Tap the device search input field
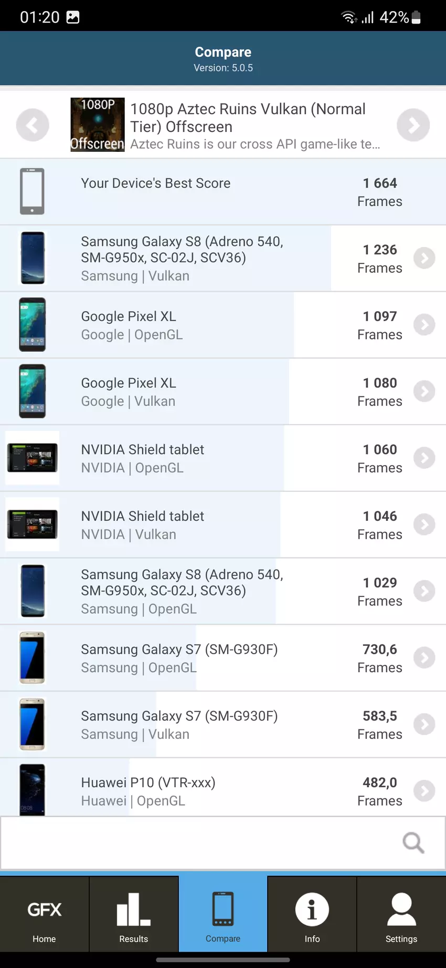The width and height of the screenshot is (446, 968). [x=199, y=842]
